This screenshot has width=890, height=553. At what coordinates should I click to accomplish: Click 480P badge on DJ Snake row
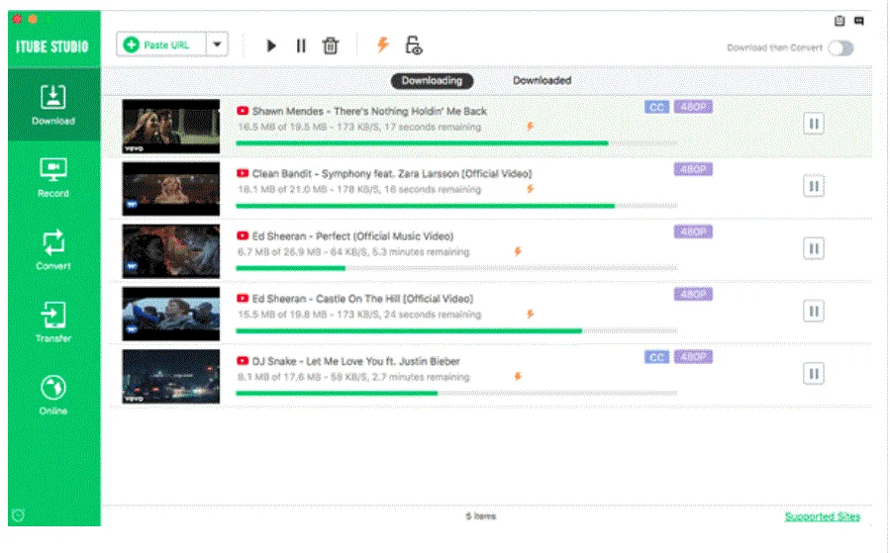click(693, 356)
